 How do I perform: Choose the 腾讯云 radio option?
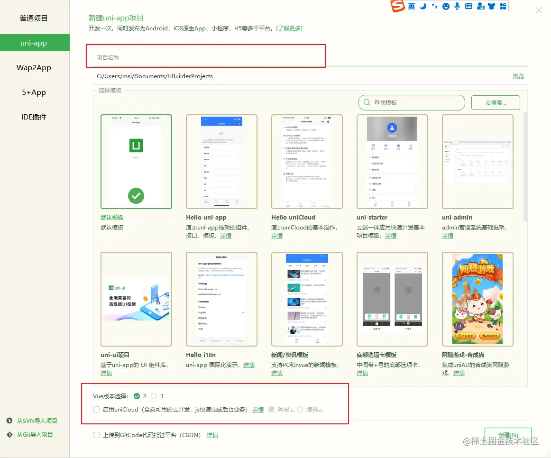tap(300, 410)
